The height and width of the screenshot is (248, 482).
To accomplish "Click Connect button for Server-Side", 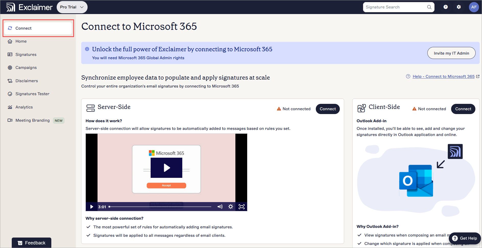I will [328, 109].
